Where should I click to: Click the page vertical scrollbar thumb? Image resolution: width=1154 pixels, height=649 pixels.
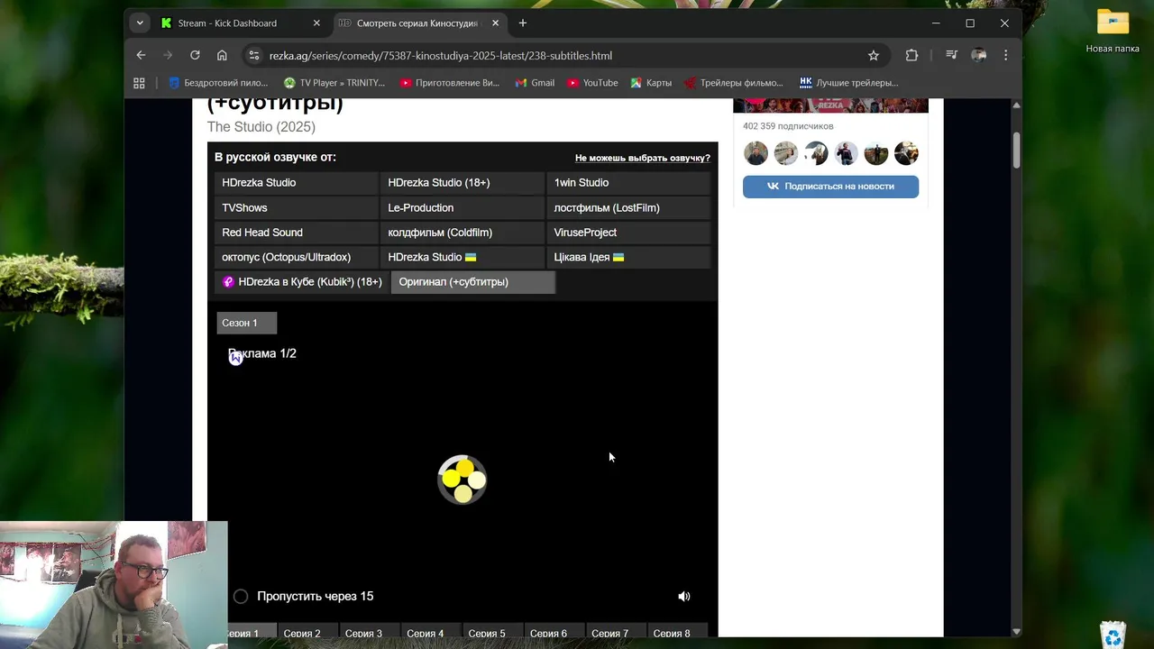1016,149
